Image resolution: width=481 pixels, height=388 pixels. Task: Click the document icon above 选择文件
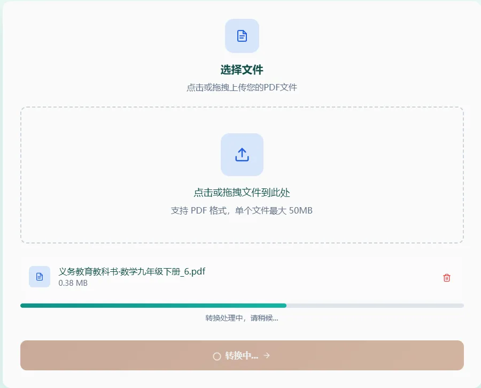[242, 36]
